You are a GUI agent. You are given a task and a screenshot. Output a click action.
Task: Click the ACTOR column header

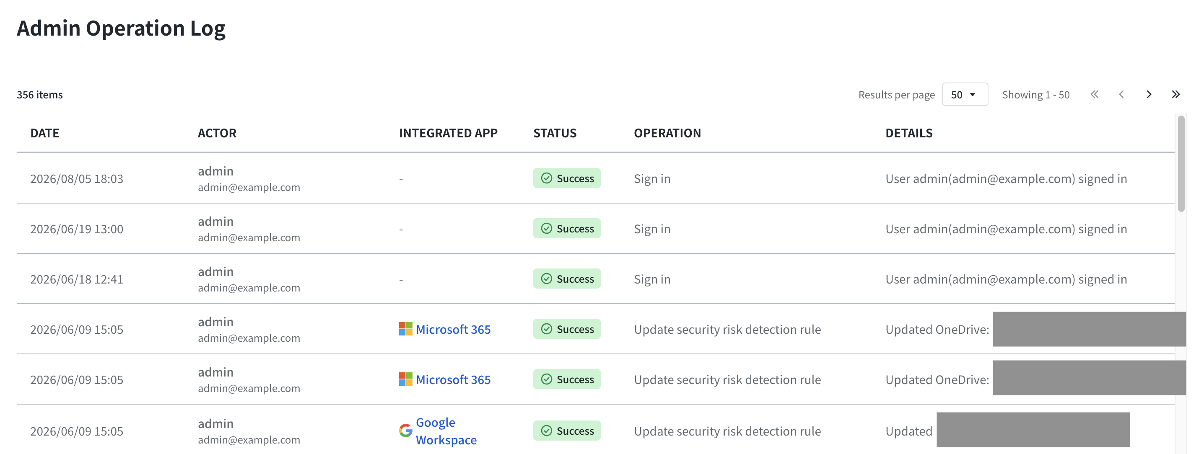(x=217, y=133)
